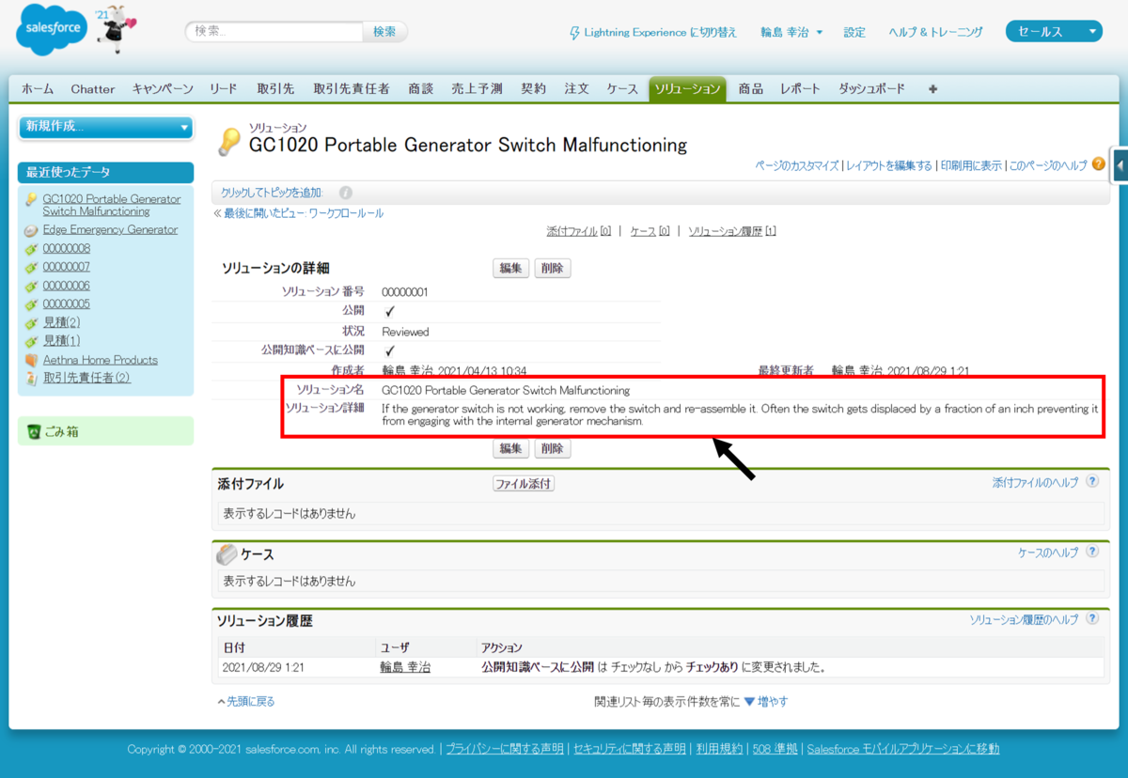This screenshot has width=1128, height=778.
Task: Click the lightning bolt icon for Lightning Experience
Action: point(575,33)
